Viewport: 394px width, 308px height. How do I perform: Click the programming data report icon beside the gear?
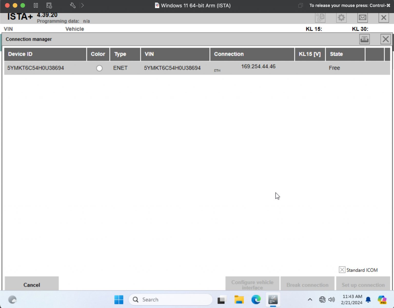(320, 17)
